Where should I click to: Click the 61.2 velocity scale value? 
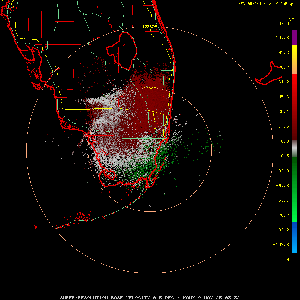(x=284, y=82)
